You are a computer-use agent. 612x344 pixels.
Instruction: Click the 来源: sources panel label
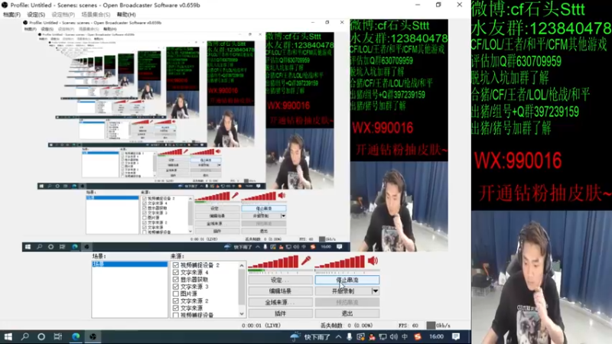click(177, 256)
